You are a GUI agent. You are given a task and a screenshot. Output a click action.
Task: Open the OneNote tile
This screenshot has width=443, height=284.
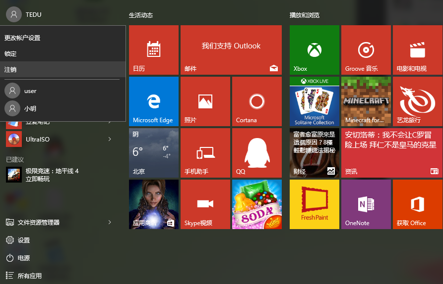[366, 204]
